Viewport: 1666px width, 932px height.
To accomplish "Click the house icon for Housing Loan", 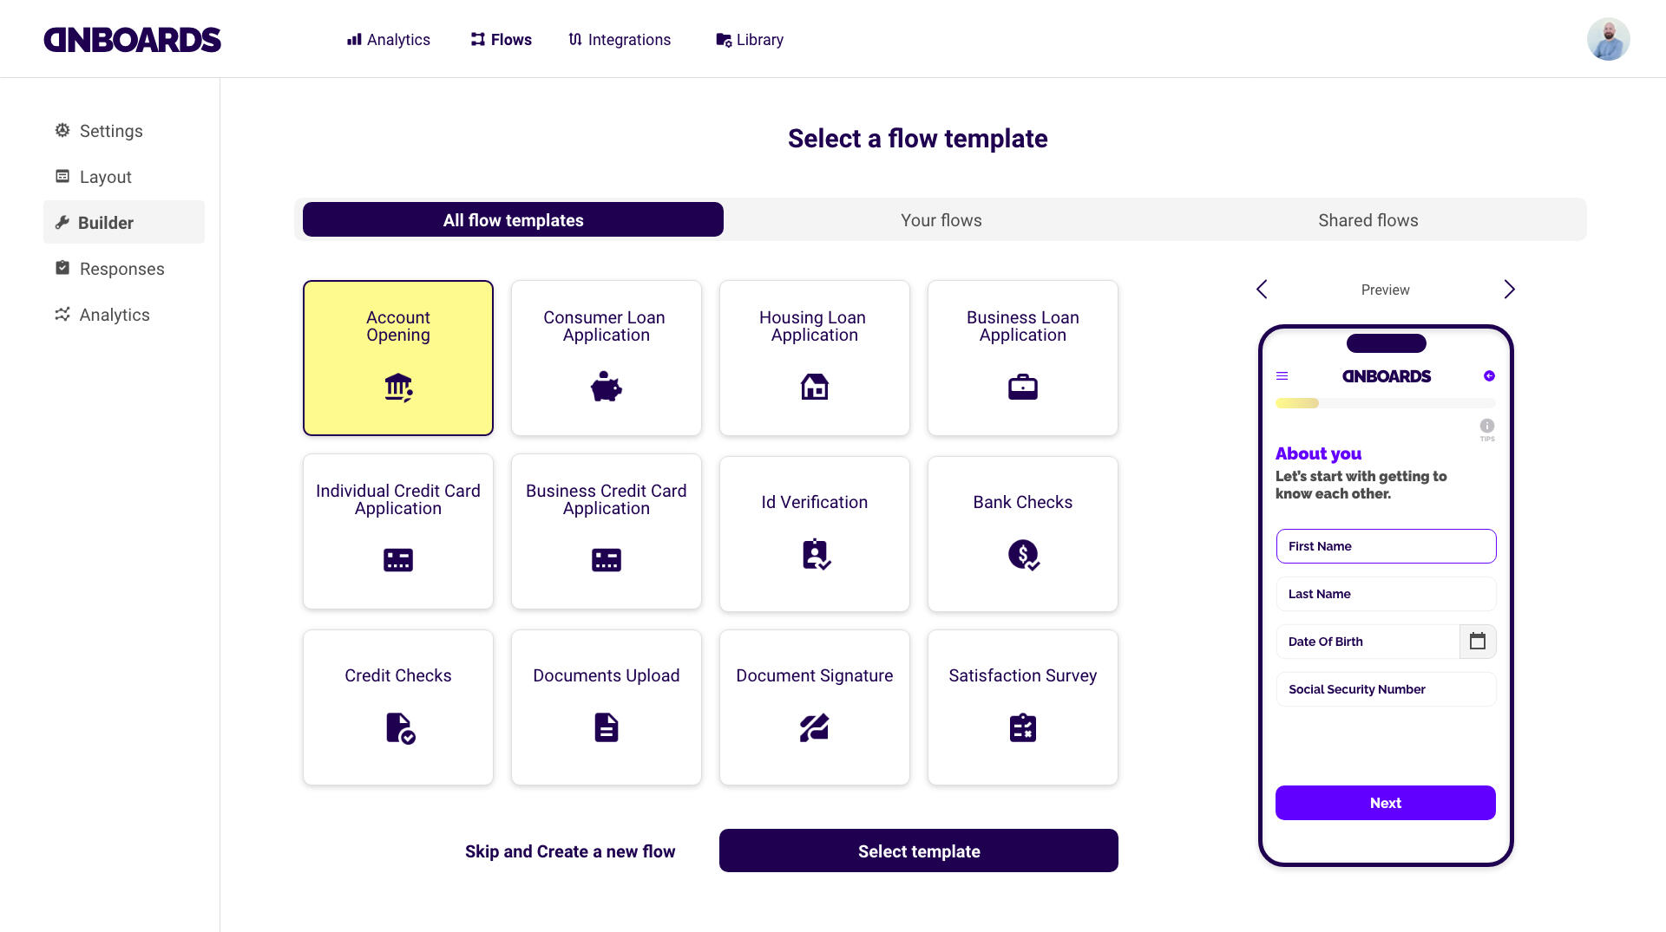I will click(814, 387).
